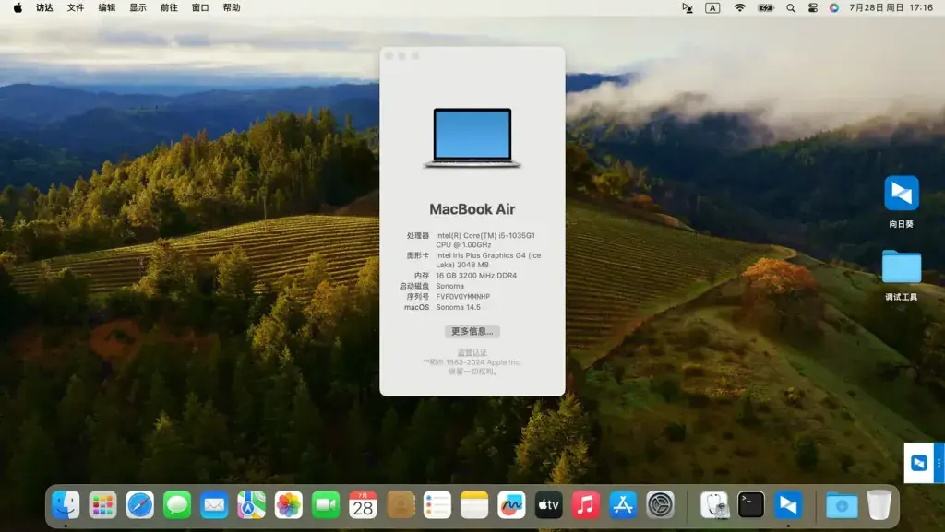Click MacBook Air title text
The image size is (945, 532).
[x=472, y=209]
